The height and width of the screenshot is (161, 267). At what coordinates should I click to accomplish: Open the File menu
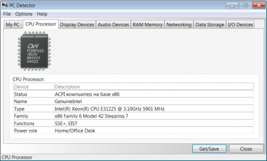7,14
